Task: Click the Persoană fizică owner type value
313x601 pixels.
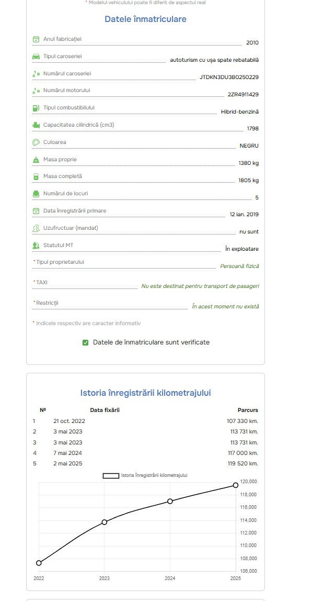Action: tap(239, 266)
